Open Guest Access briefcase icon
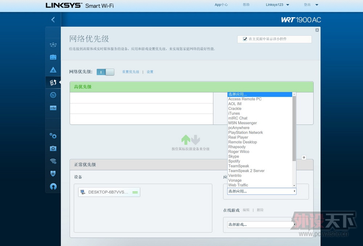Image resolution: width=363 pixels, height=246 pixels. tap(53, 57)
